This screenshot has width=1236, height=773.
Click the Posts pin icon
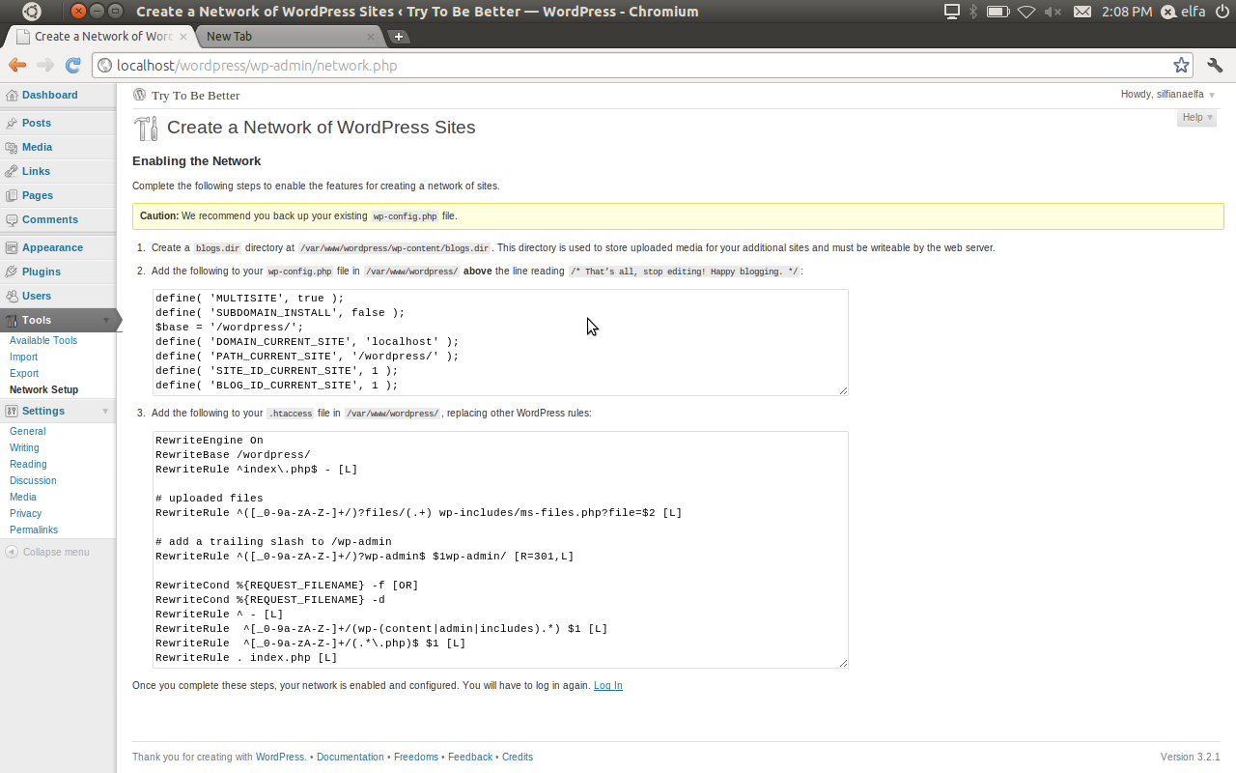click(x=12, y=124)
